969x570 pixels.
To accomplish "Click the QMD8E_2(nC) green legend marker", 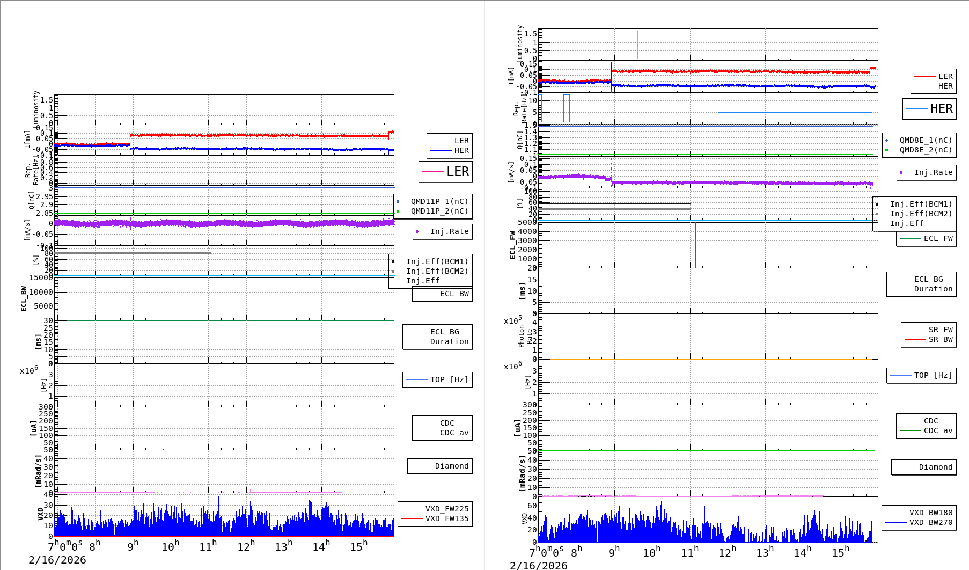I will (x=886, y=150).
